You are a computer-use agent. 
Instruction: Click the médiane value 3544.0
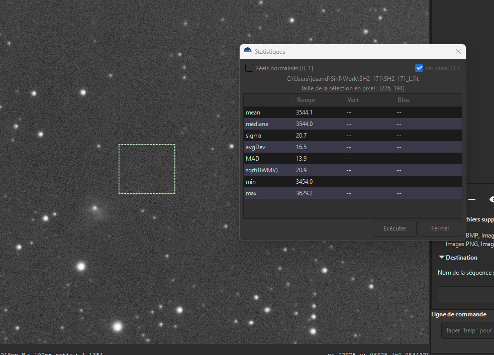[x=304, y=124]
